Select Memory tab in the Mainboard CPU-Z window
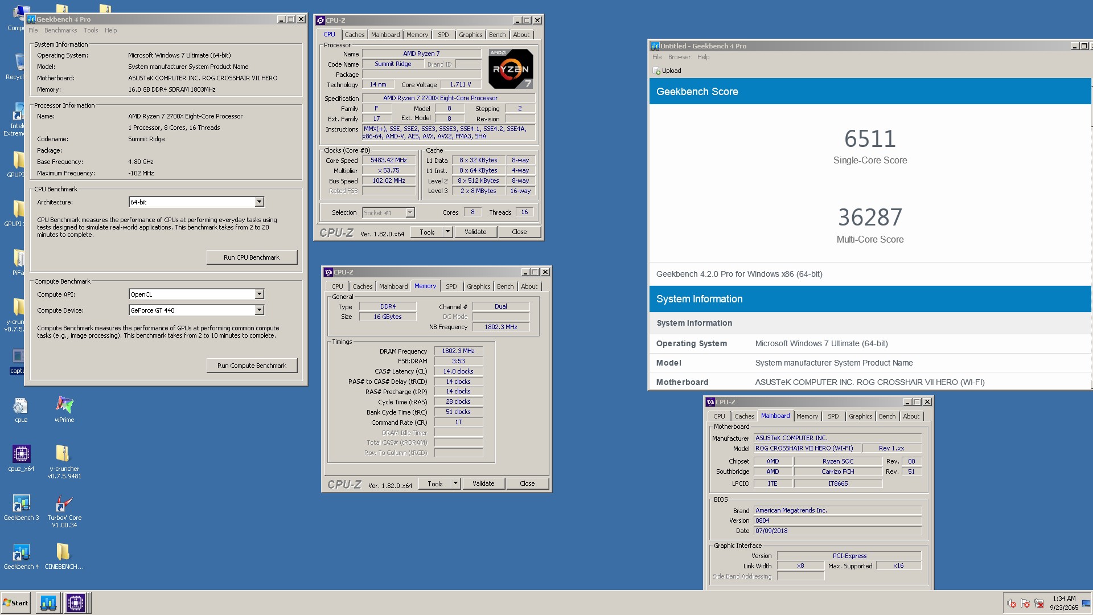The image size is (1093, 615). click(x=807, y=417)
